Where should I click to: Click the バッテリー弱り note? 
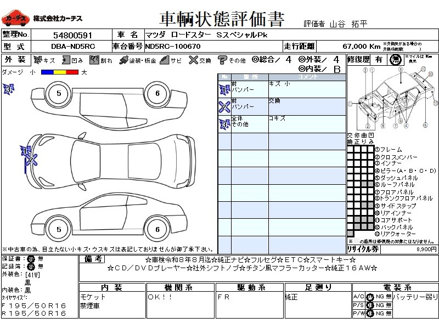pyautogui.click(x=415, y=297)
